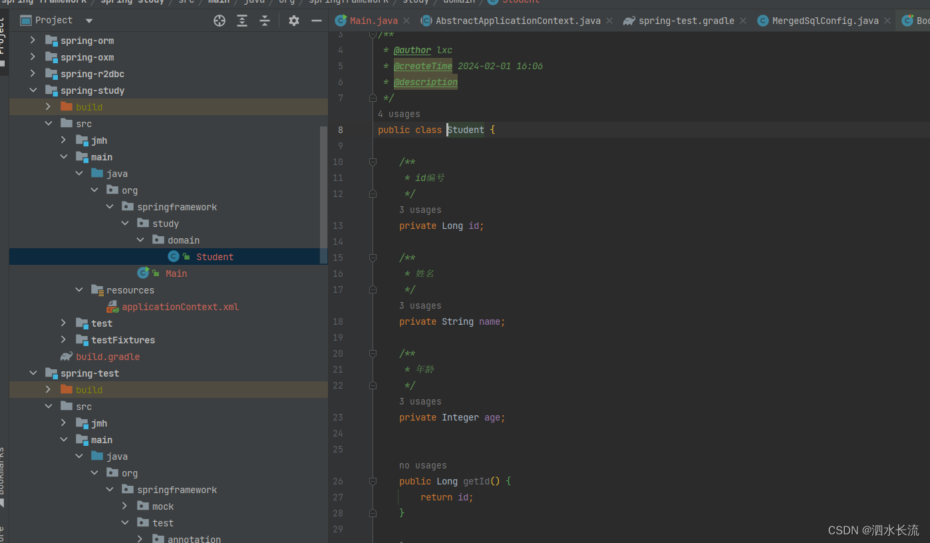
Task: Click the Project tree vertical scrollbar
Action: pyautogui.click(x=324, y=194)
